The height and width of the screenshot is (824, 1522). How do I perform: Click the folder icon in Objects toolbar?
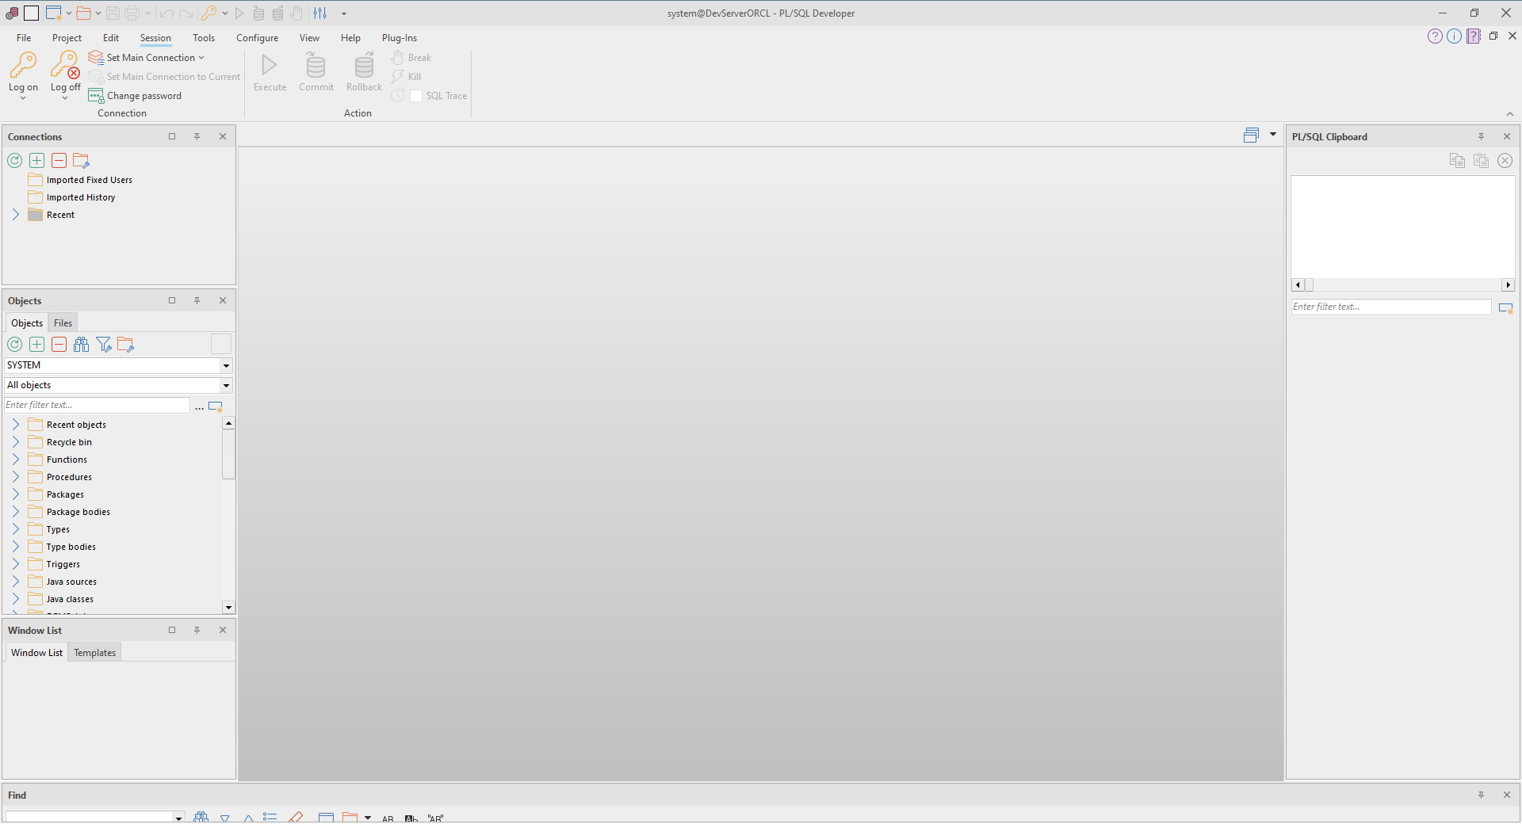point(125,345)
